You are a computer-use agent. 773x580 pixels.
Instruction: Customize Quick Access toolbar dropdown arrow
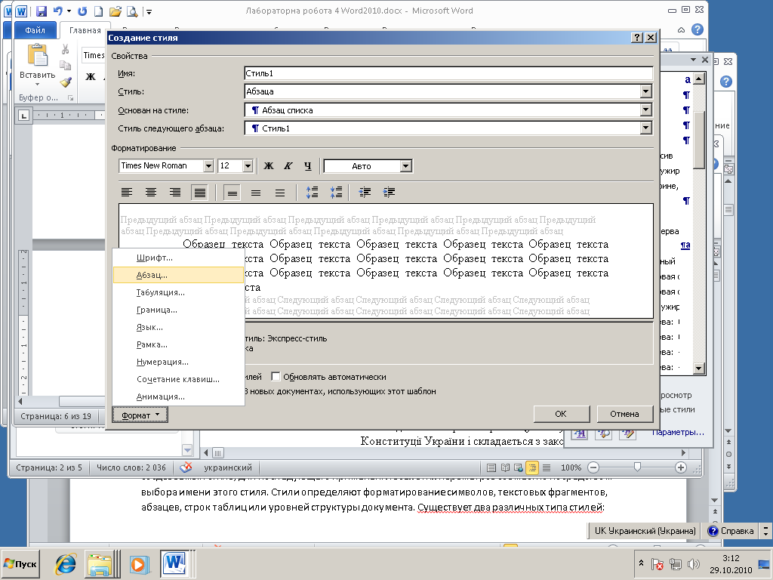pos(149,11)
